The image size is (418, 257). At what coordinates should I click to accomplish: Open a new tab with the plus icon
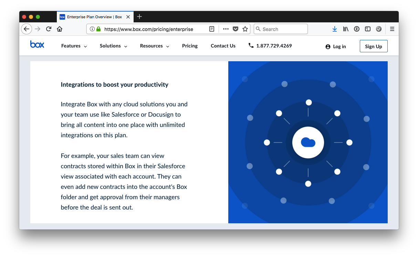[x=139, y=17]
